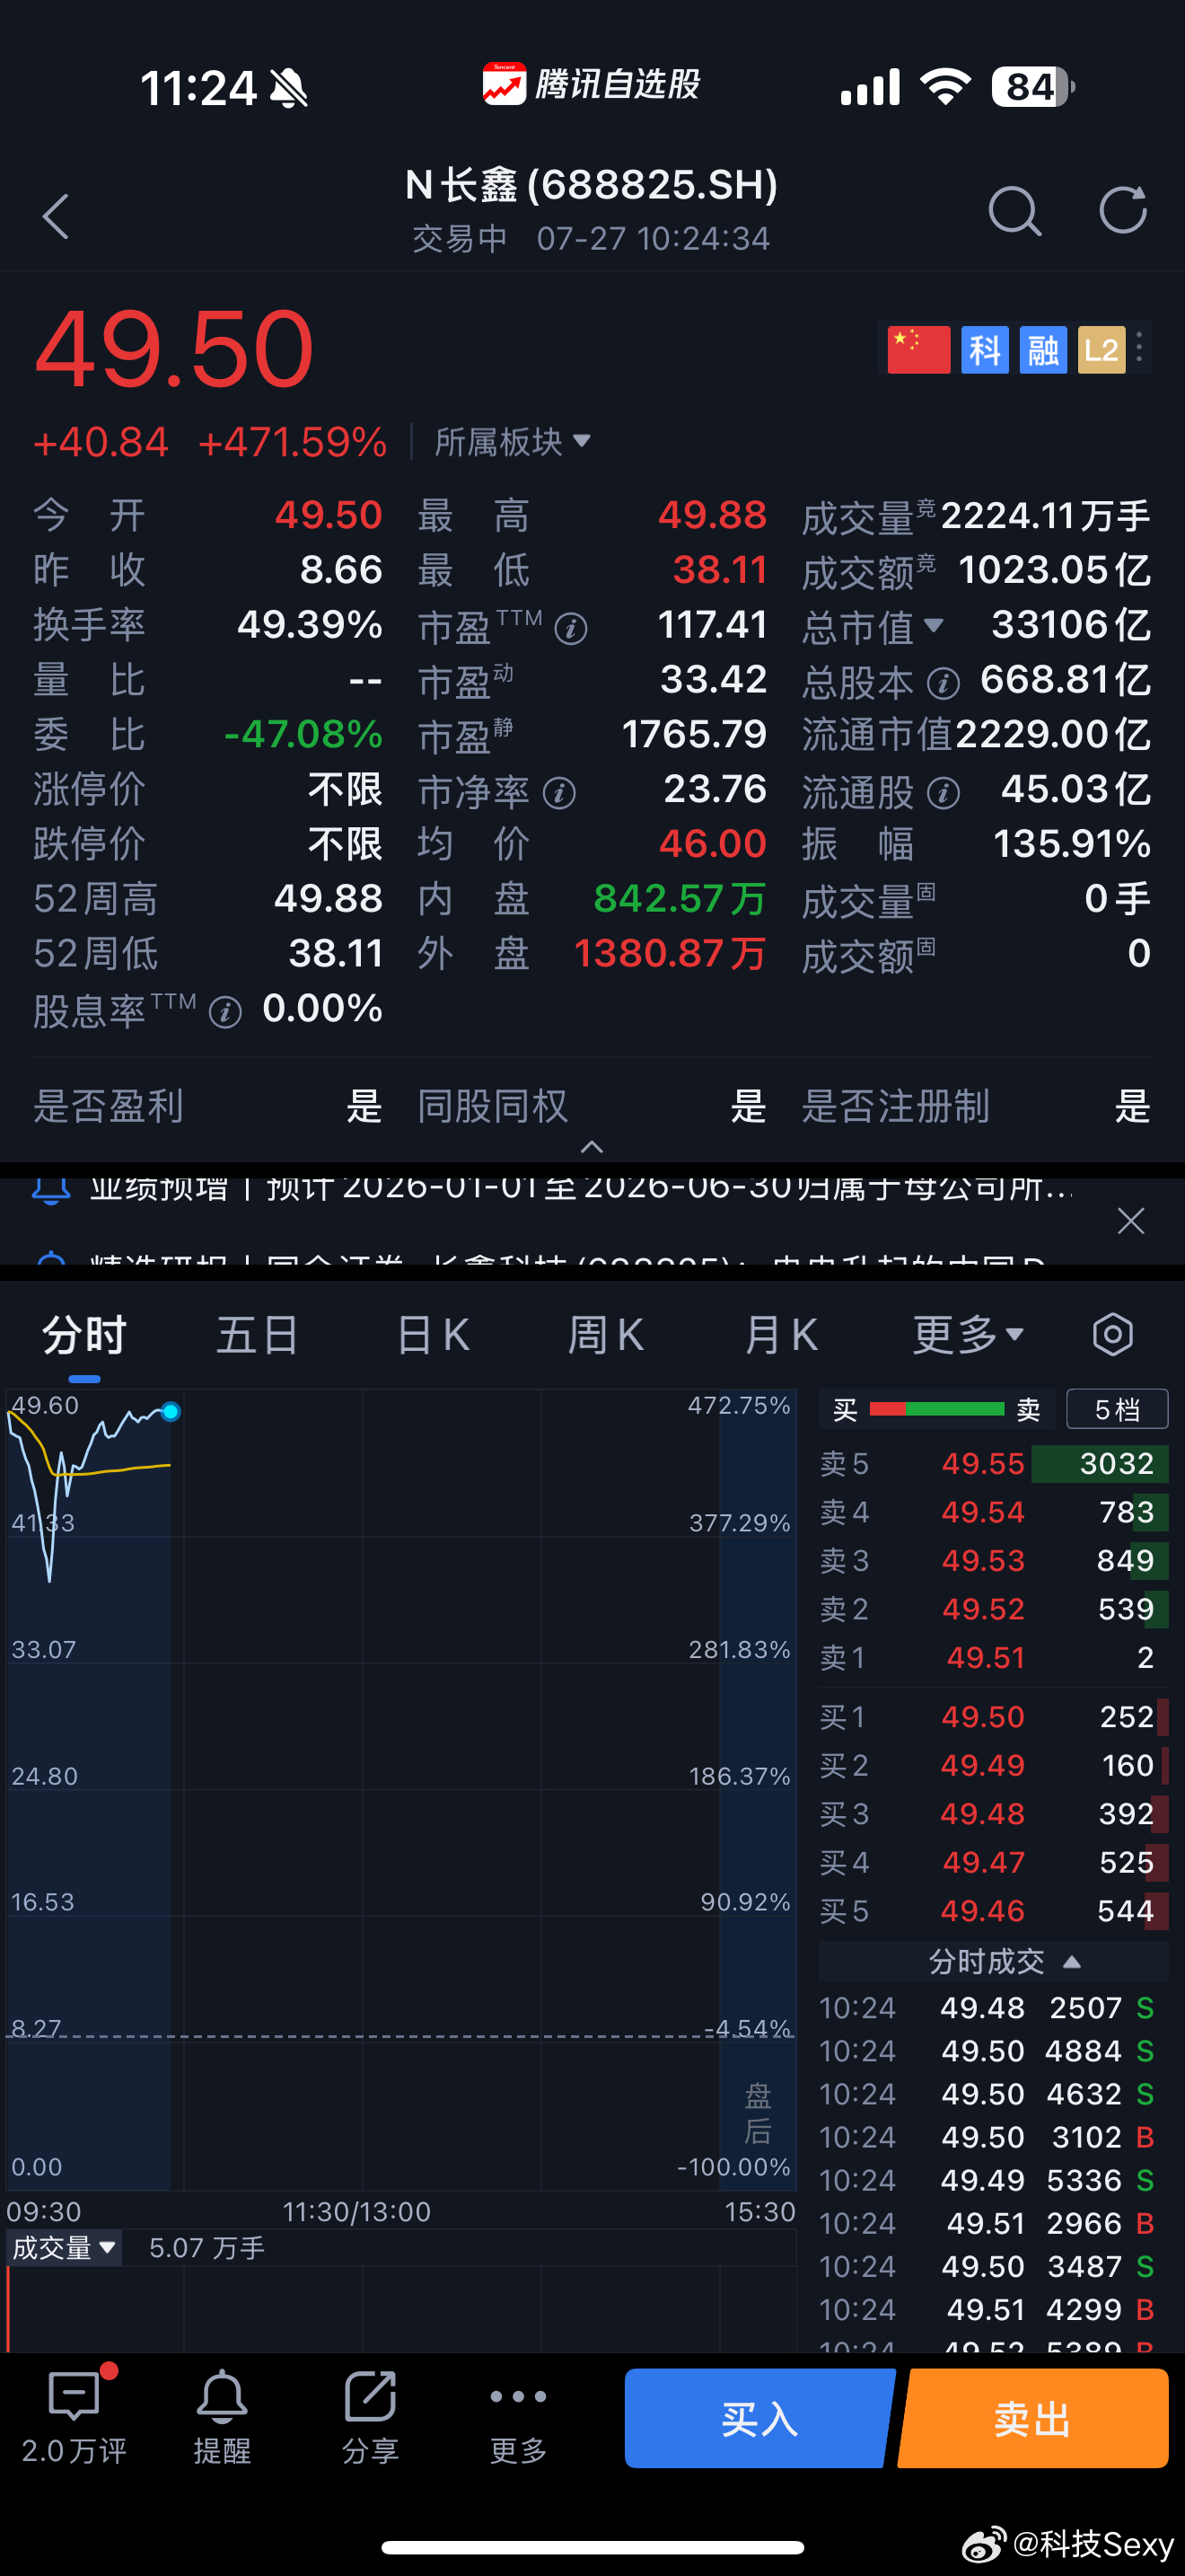Open the 业绩预增 earnings forecast notice
Viewport: 1185px width, 2576px height.
581,1189
